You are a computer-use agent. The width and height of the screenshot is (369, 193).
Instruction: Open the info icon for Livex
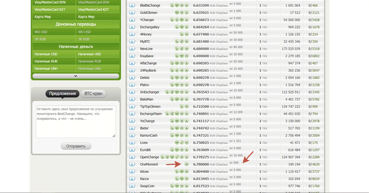pyautogui.click(x=132, y=143)
